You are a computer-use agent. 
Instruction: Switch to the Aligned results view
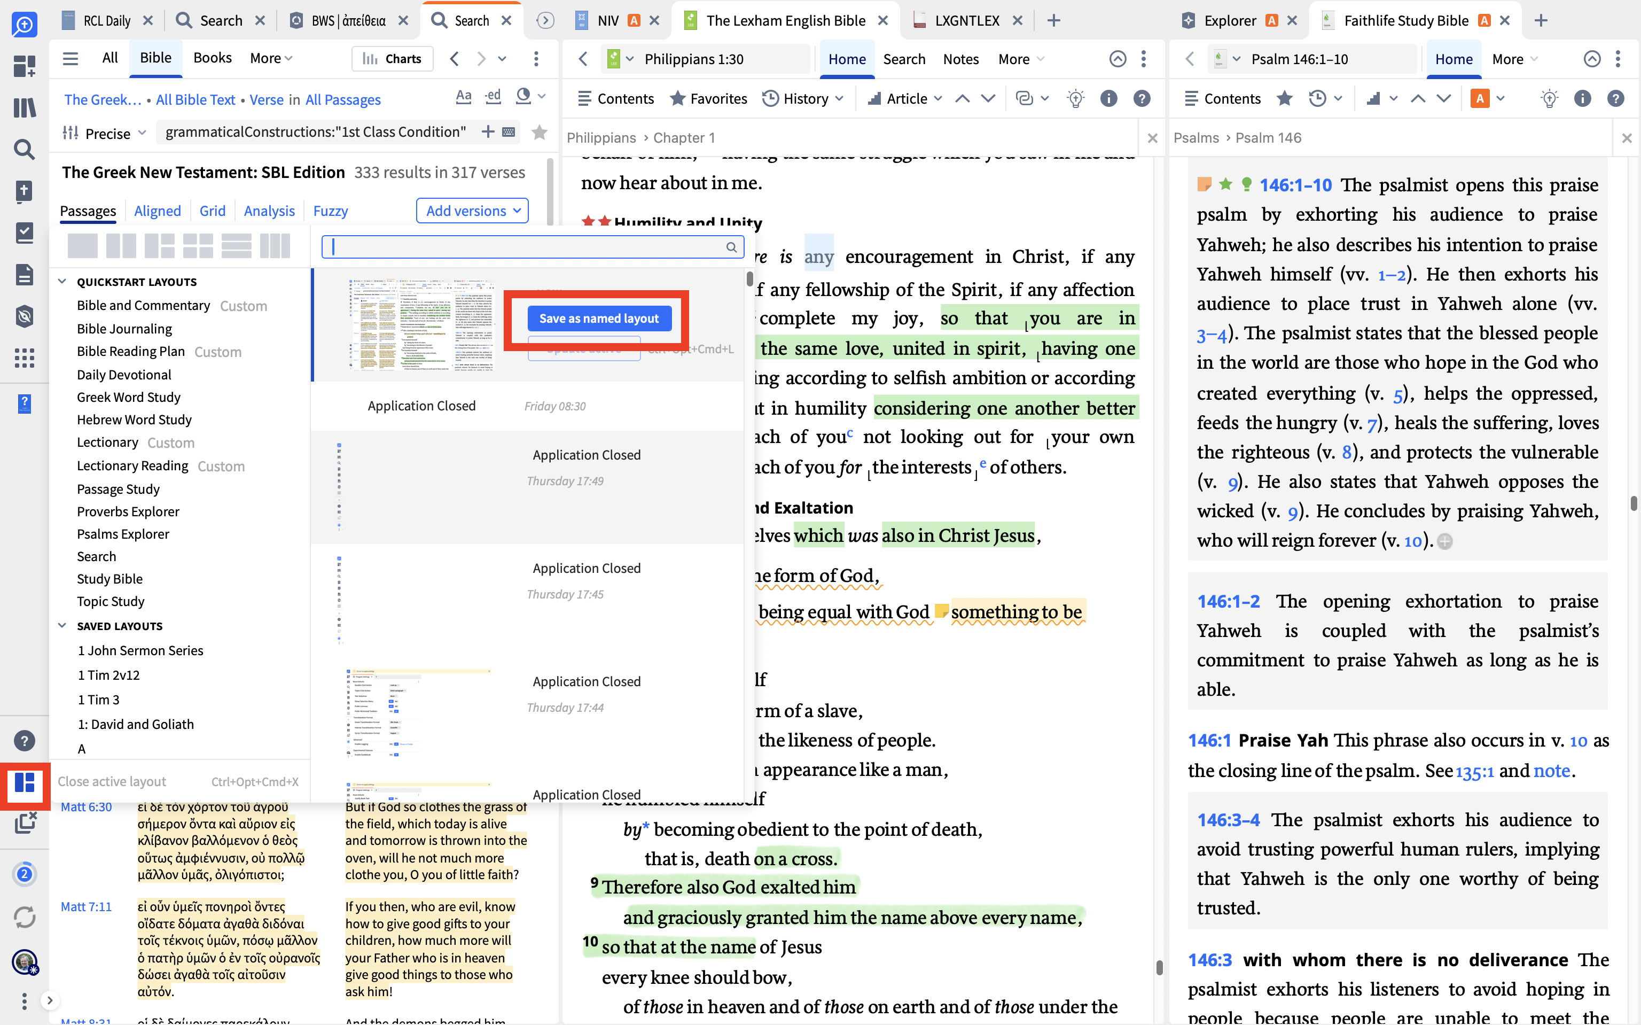coord(157,211)
